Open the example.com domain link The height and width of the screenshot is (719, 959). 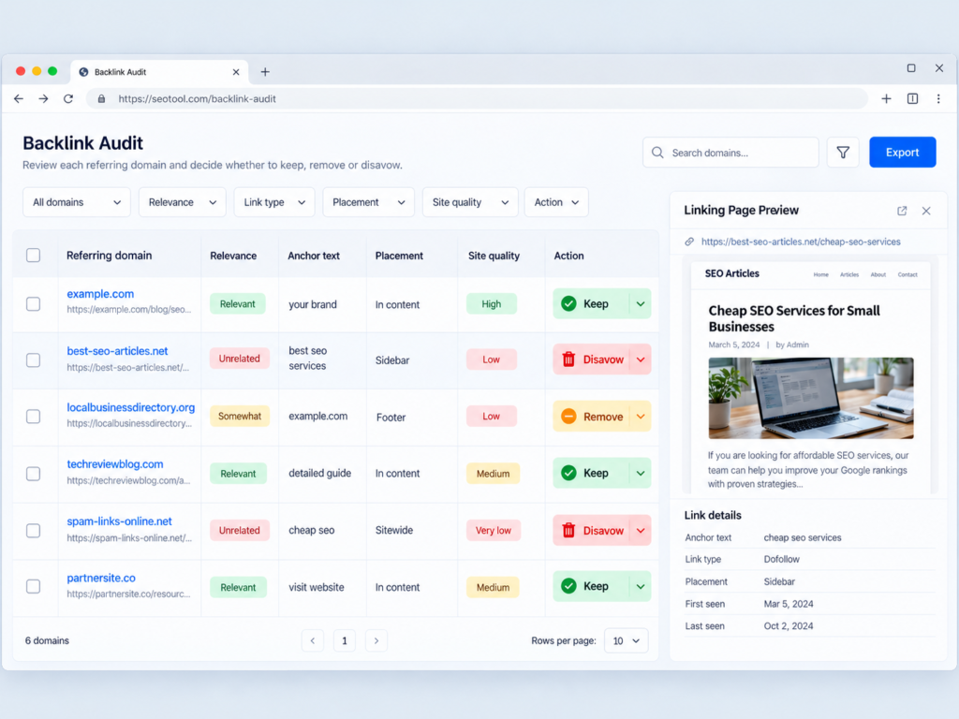[100, 294]
